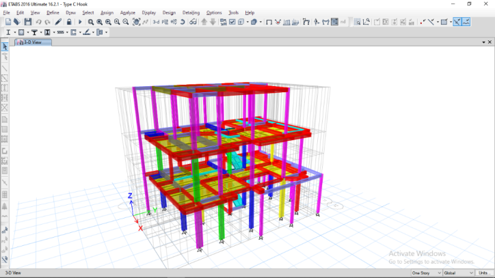The width and height of the screenshot is (495, 278).
Task: Open the Analyze menu
Action: click(x=129, y=12)
